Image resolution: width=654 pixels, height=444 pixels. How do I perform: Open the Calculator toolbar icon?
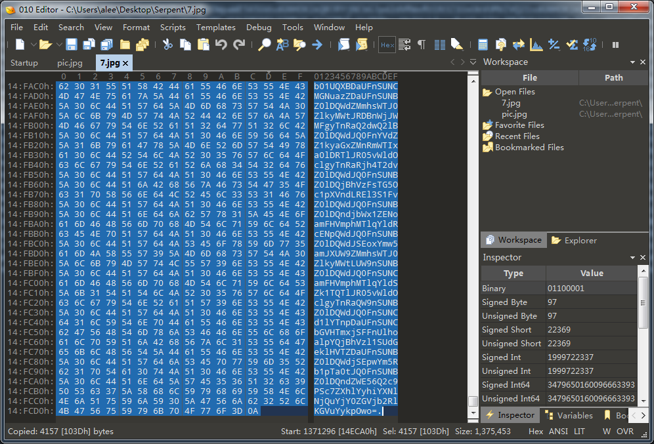(x=483, y=45)
